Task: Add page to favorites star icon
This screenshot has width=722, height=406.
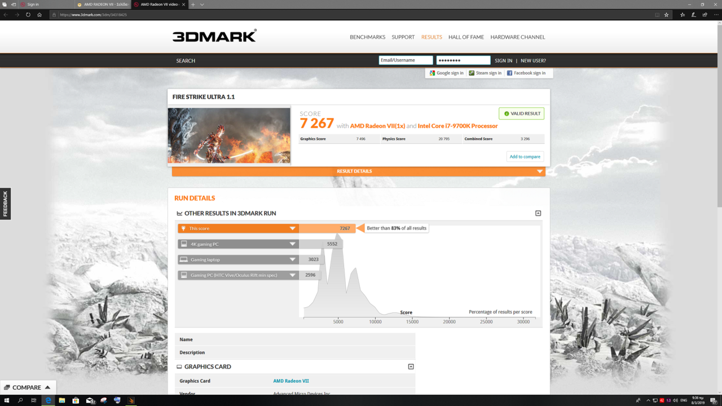Action: tap(666, 15)
